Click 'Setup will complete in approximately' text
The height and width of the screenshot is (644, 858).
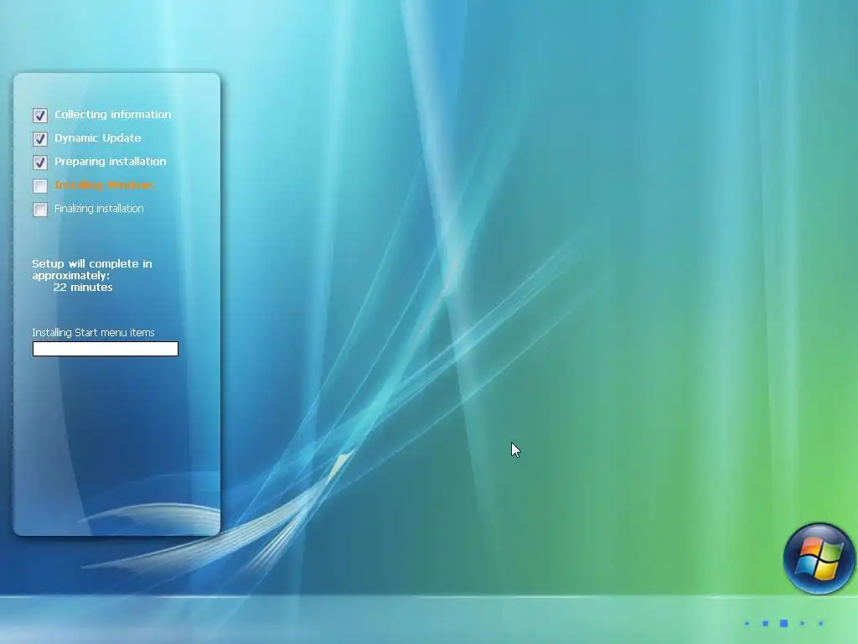92,269
